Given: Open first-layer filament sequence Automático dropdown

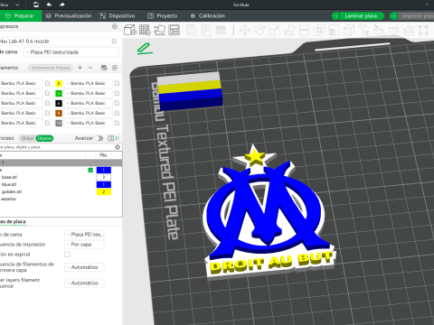Looking at the screenshot, I should (x=84, y=267).
